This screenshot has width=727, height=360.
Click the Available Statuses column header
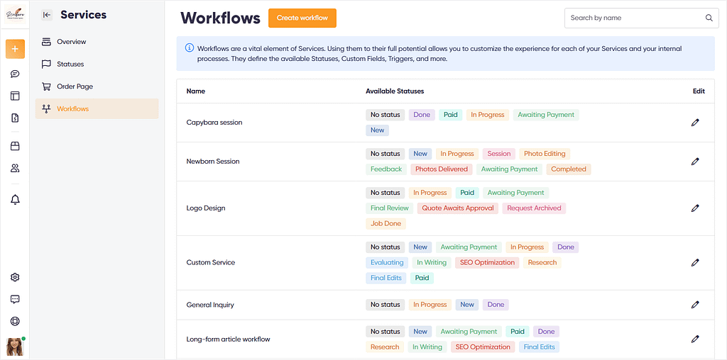(395, 91)
